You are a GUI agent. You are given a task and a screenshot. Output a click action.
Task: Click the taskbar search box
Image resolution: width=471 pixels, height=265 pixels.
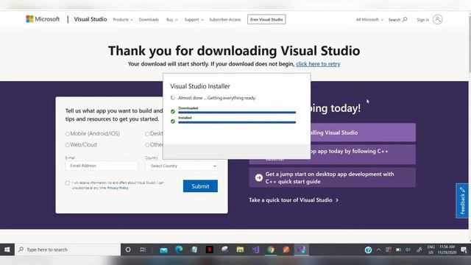point(68,250)
